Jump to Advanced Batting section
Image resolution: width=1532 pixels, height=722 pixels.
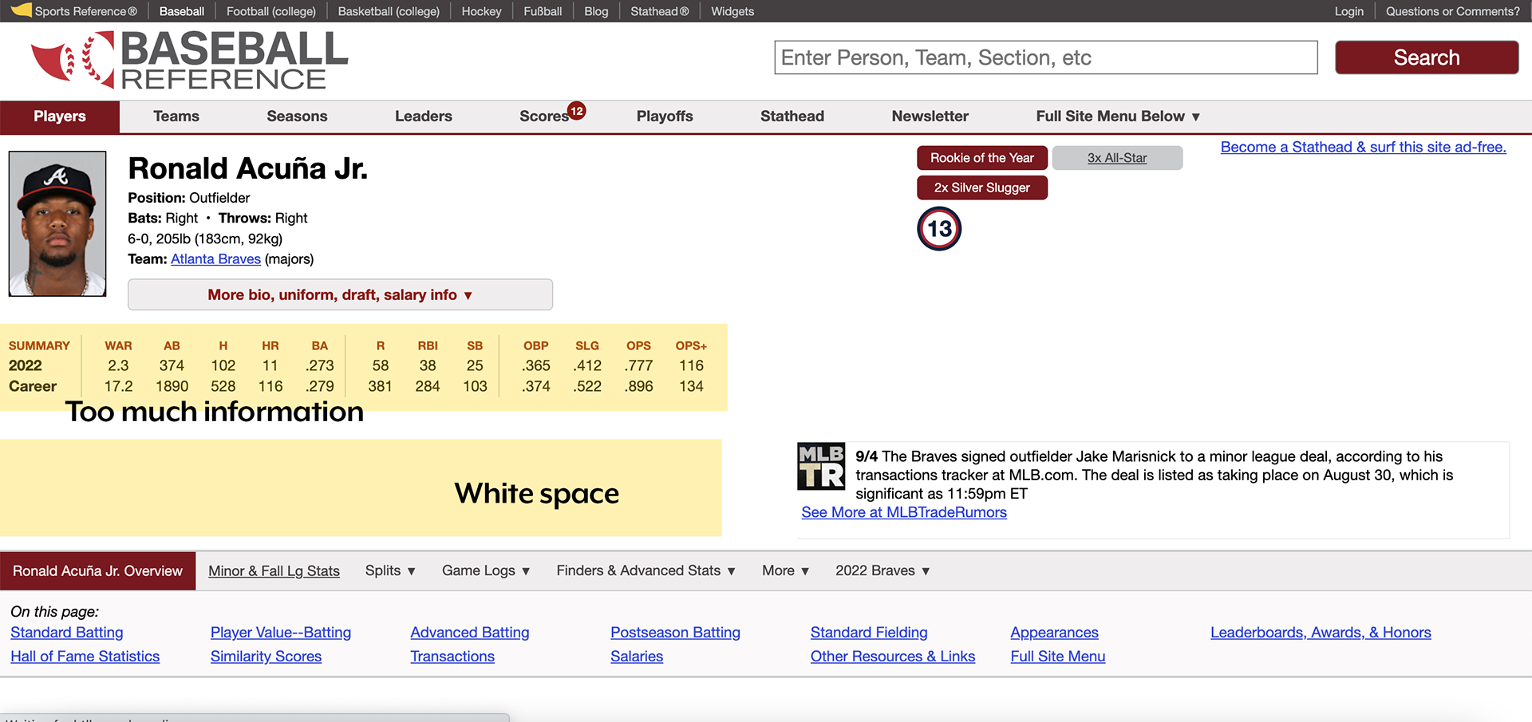pyautogui.click(x=470, y=633)
